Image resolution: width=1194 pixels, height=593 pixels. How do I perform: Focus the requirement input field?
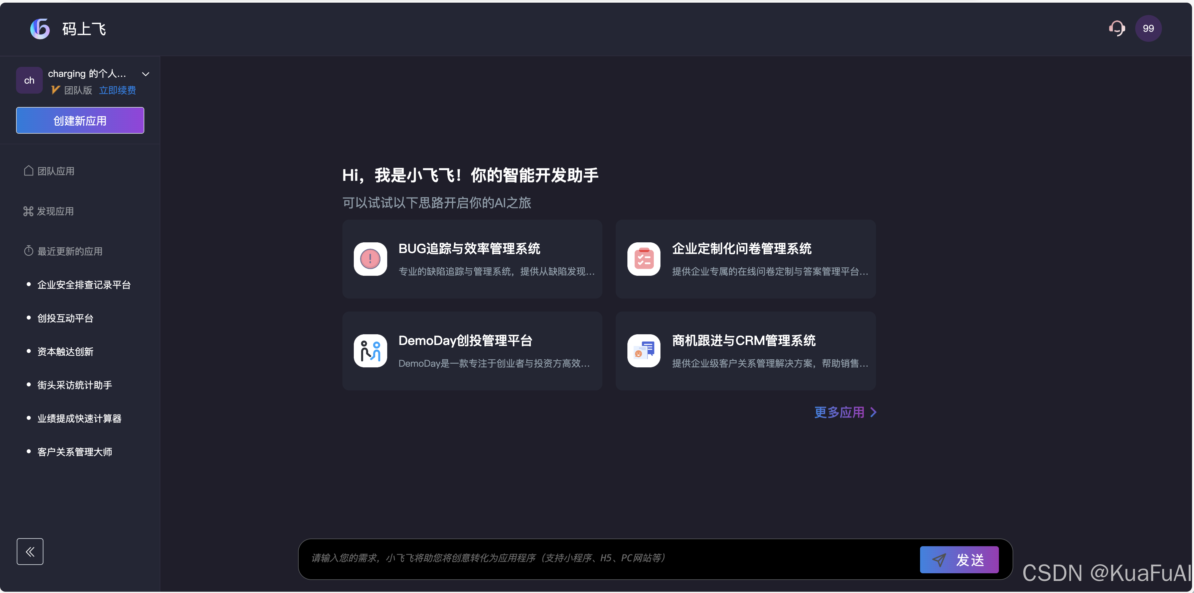[x=603, y=558]
